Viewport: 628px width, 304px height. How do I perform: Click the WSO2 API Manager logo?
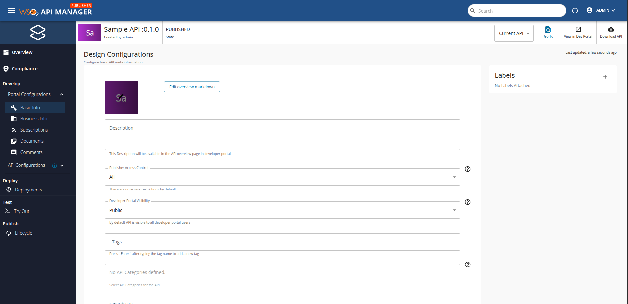click(56, 11)
